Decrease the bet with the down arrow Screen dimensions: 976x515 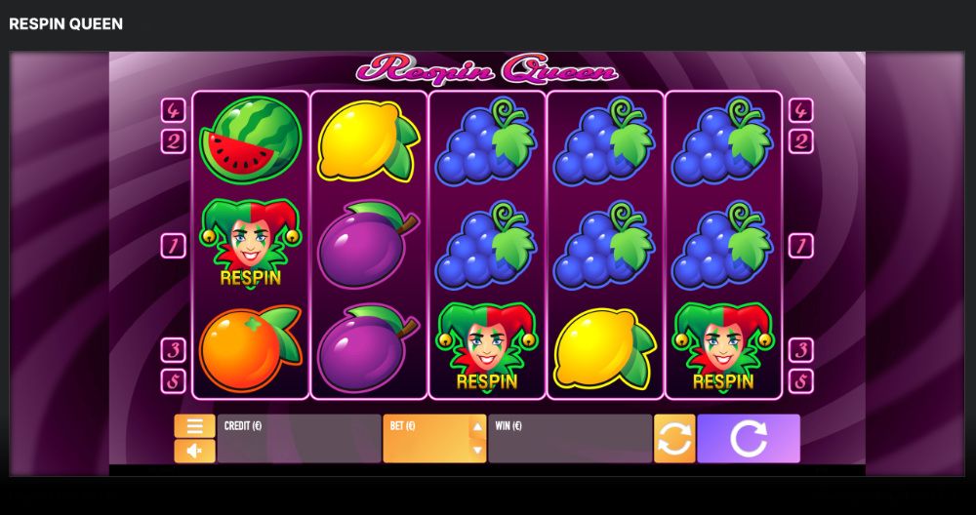(x=477, y=450)
